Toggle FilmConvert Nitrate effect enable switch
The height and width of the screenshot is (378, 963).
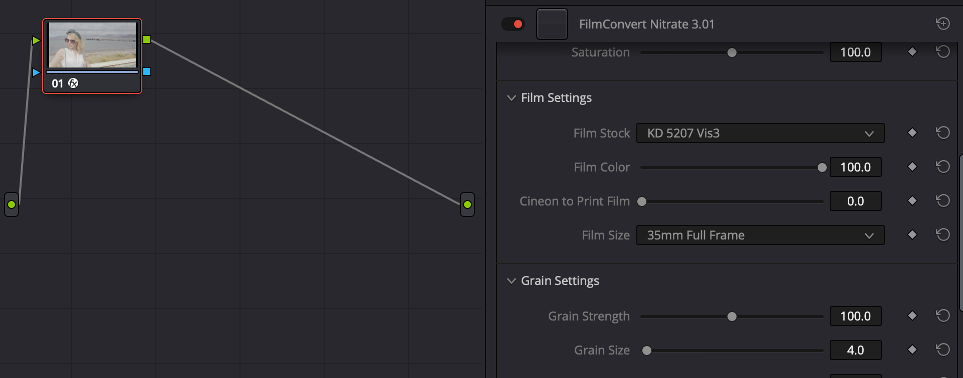coord(513,24)
